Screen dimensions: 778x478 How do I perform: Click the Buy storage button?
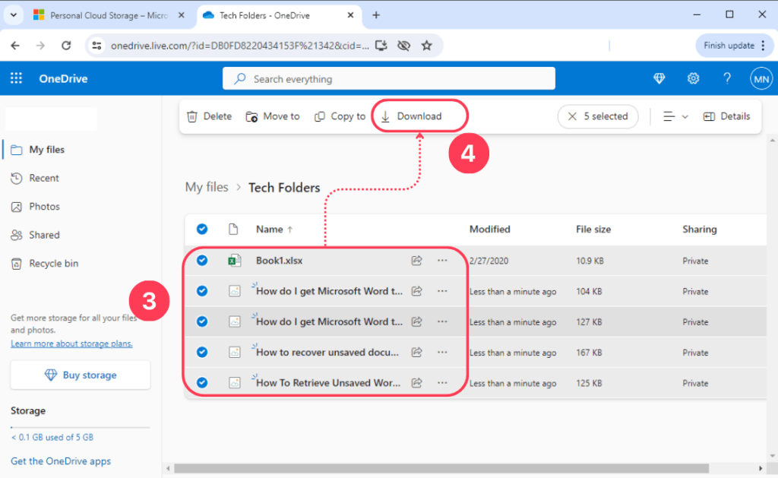pos(80,375)
